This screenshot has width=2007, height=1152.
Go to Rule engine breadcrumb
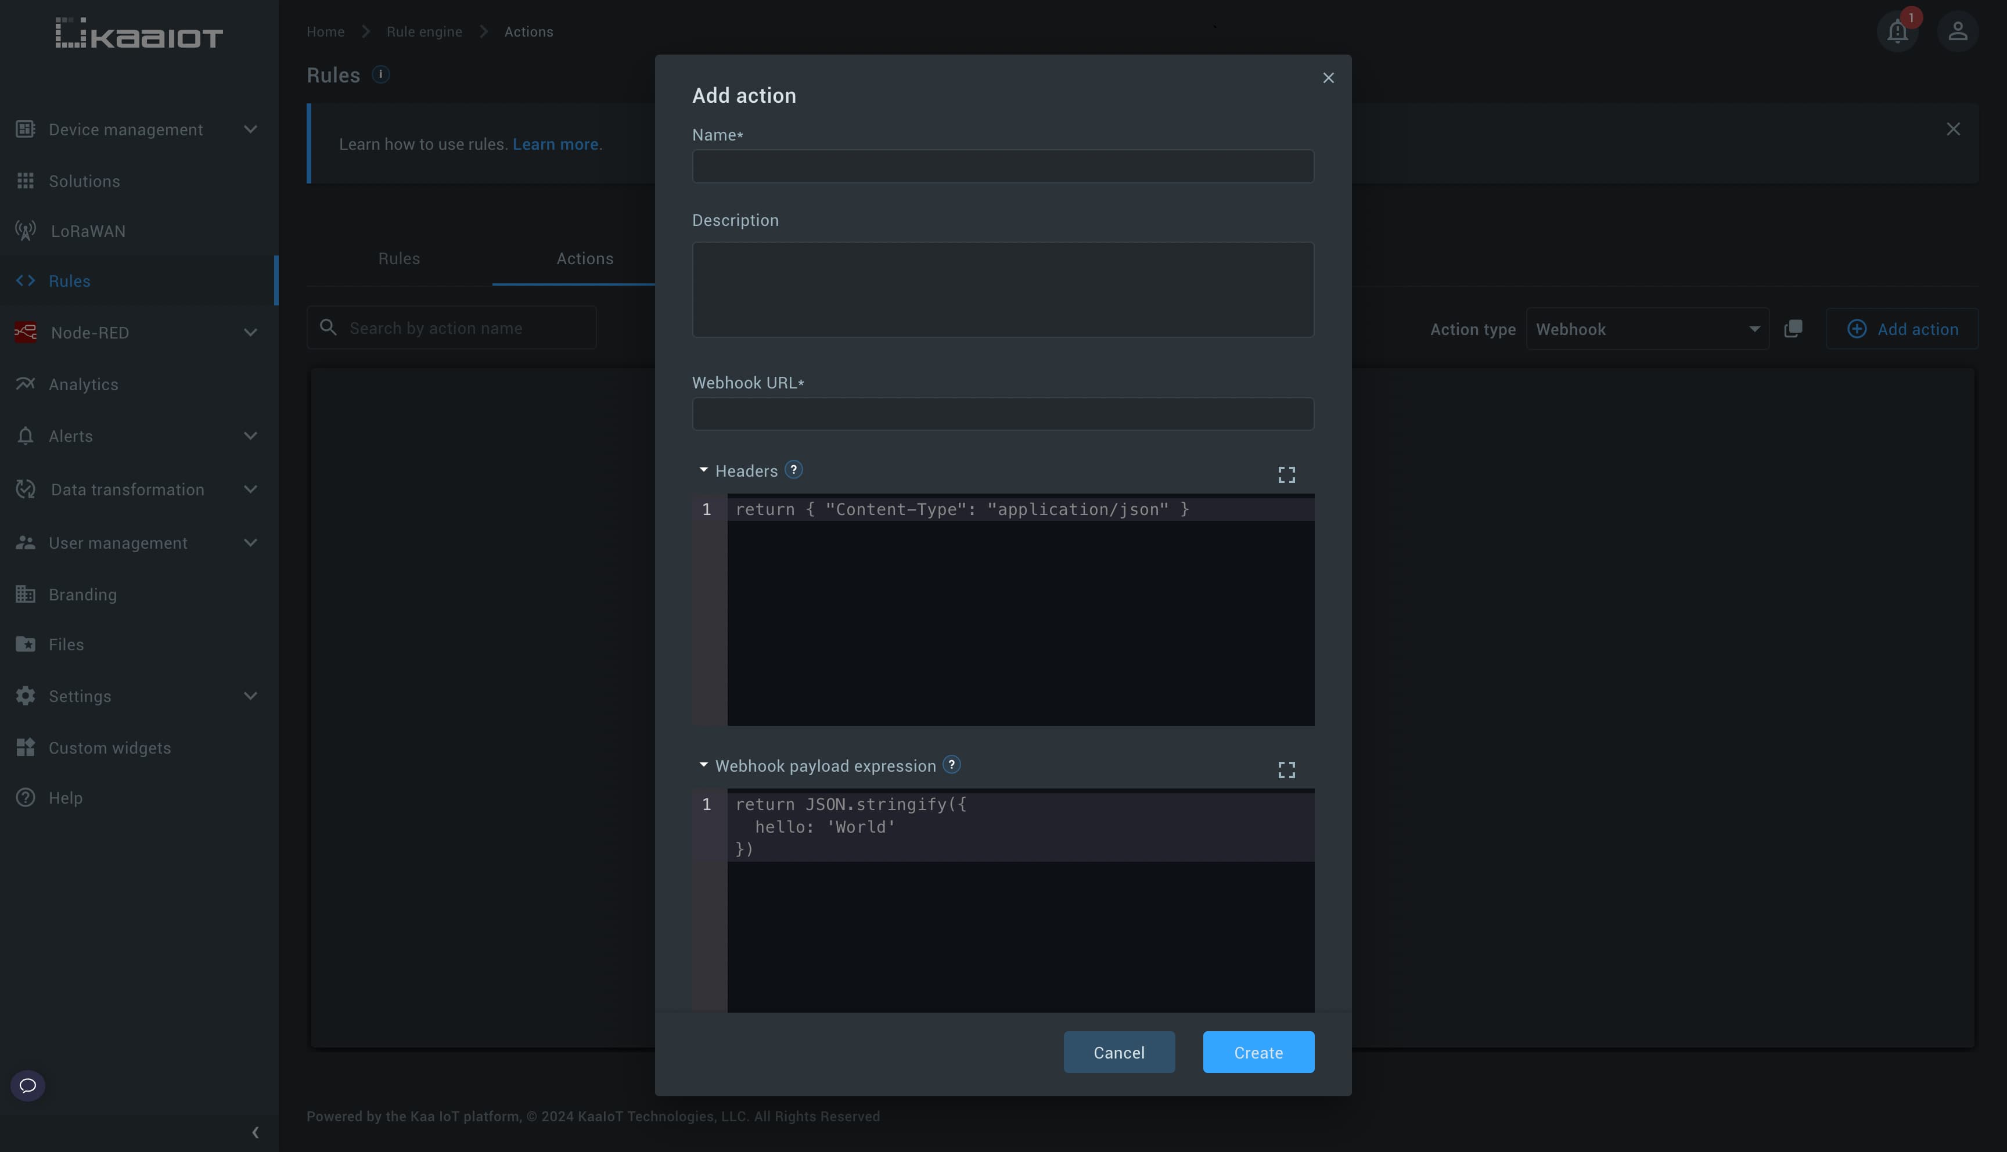(x=424, y=32)
